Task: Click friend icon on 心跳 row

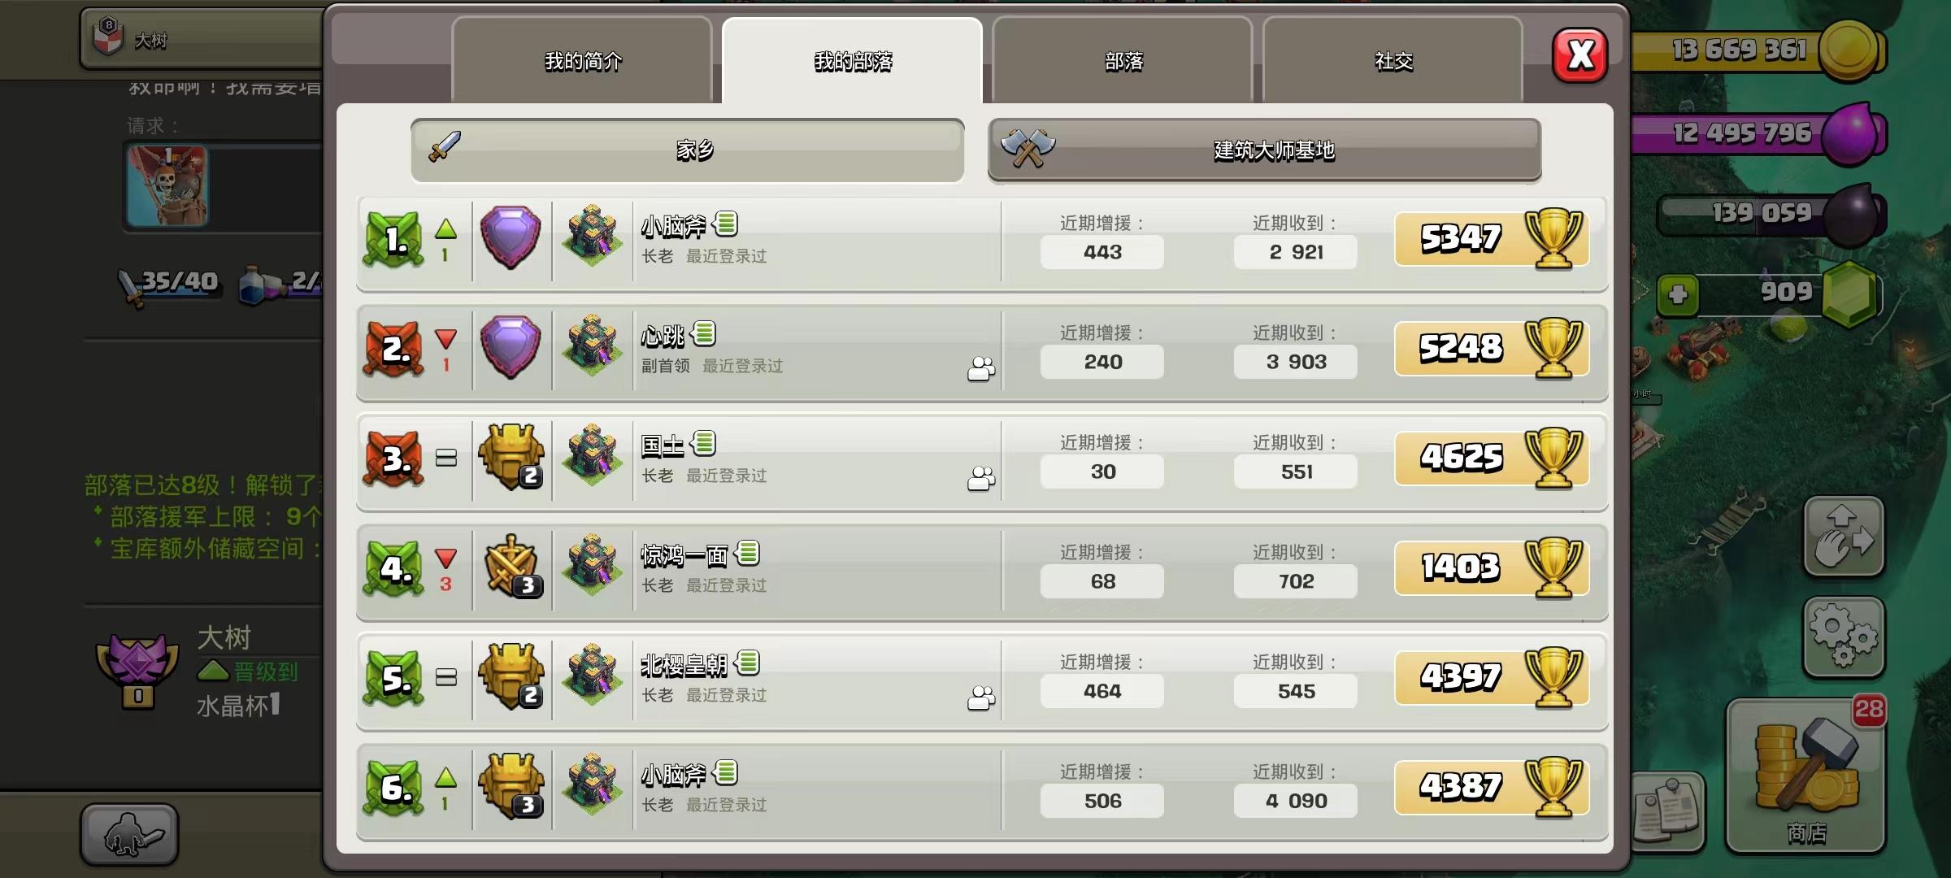Action: 981,368
